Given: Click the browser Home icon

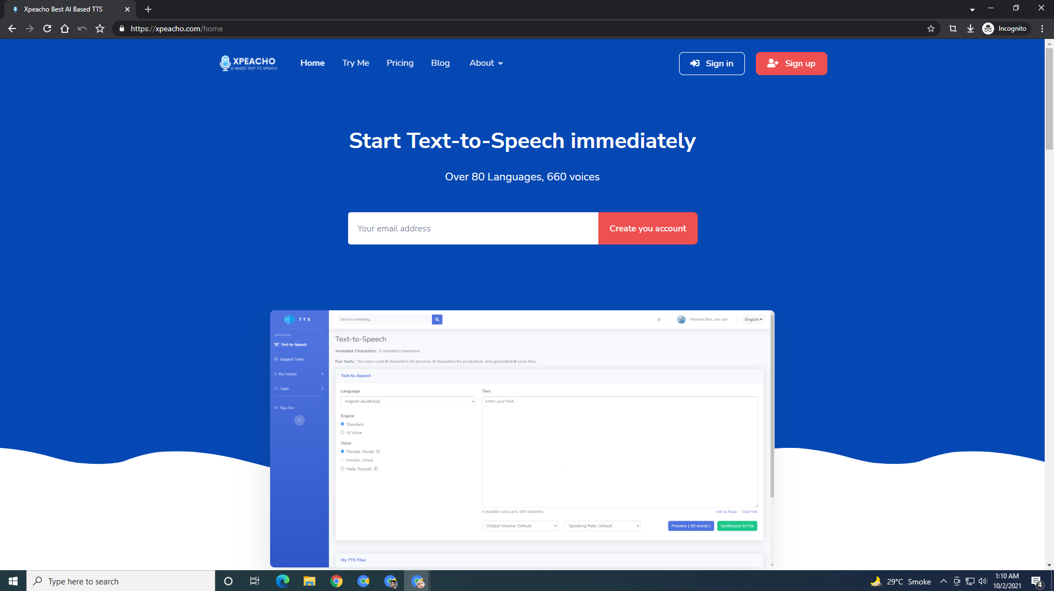Looking at the screenshot, I should pyautogui.click(x=65, y=29).
